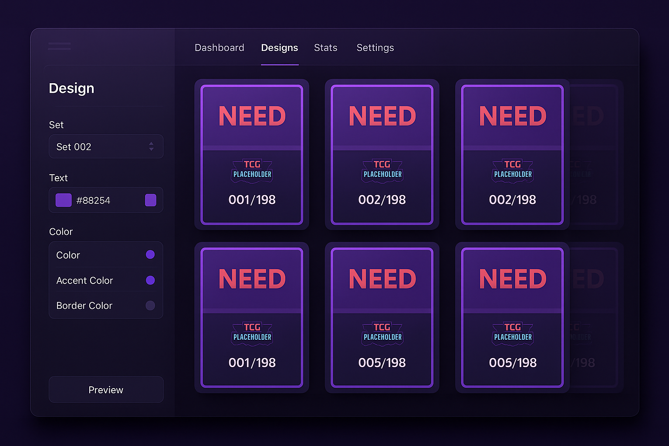This screenshot has width=669, height=446.
Task: Click the up-down stepper on Set selector
Action: pos(151,147)
